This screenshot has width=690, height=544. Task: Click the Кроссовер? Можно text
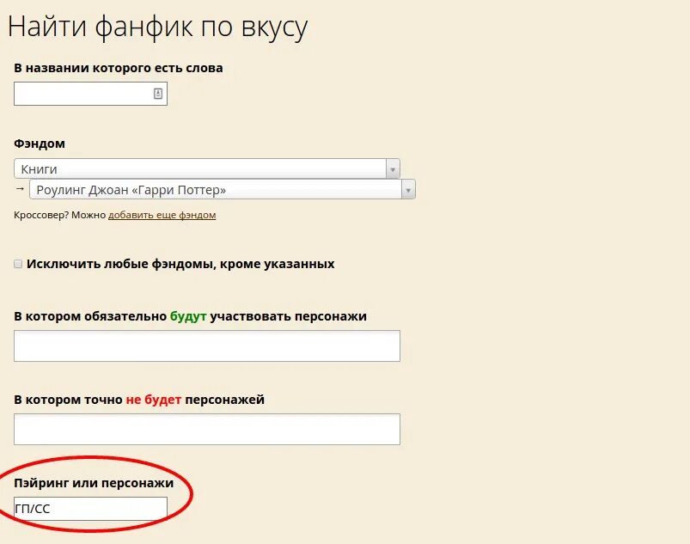pos(60,215)
